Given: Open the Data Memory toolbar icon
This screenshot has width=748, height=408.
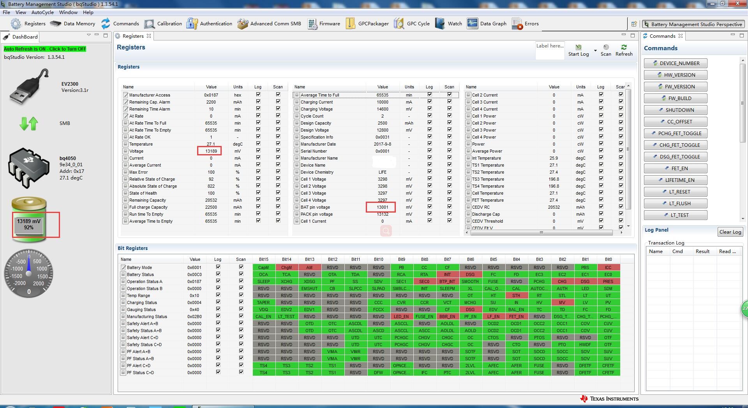Looking at the screenshot, I should pos(56,24).
